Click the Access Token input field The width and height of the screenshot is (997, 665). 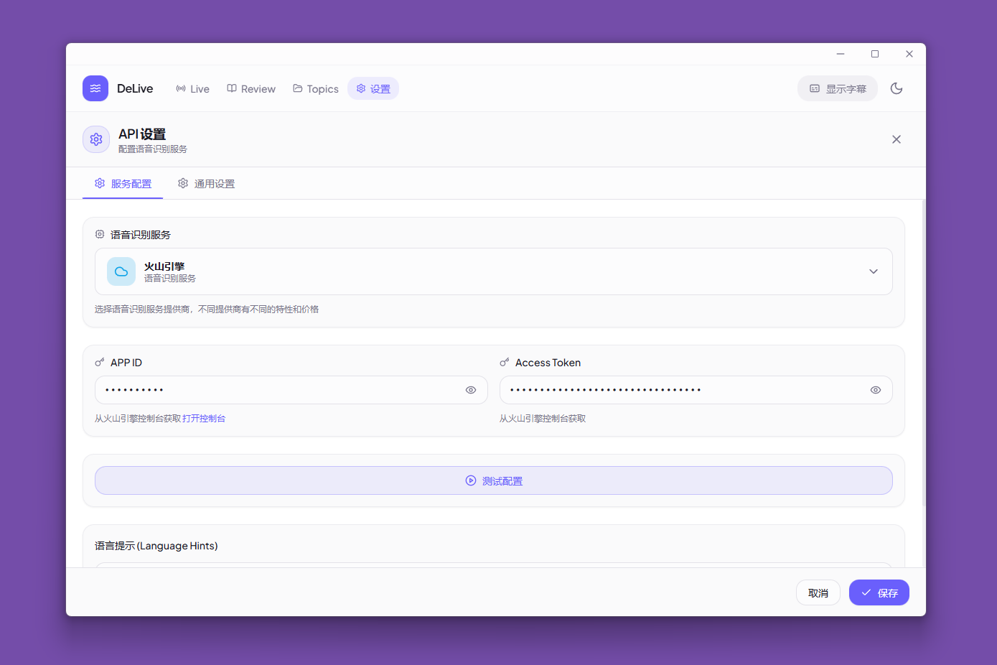(x=696, y=390)
